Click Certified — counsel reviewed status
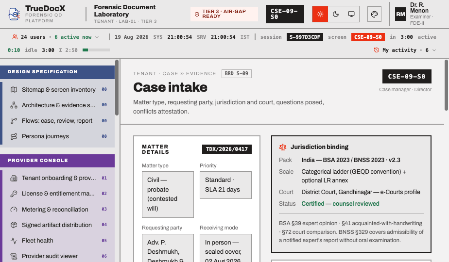The height and width of the screenshot is (262, 449). pos(340,204)
